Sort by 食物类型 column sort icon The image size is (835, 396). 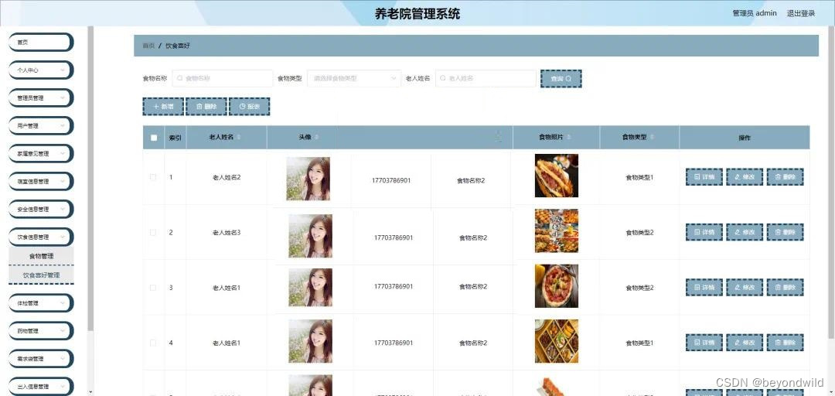click(x=652, y=138)
